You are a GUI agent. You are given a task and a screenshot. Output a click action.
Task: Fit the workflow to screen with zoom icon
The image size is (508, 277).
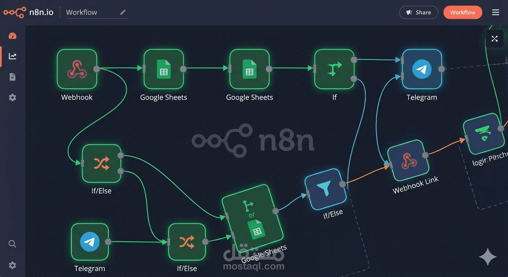click(495, 39)
